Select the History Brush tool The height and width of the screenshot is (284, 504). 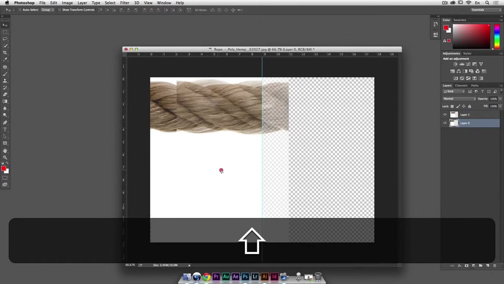click(5, 87)
